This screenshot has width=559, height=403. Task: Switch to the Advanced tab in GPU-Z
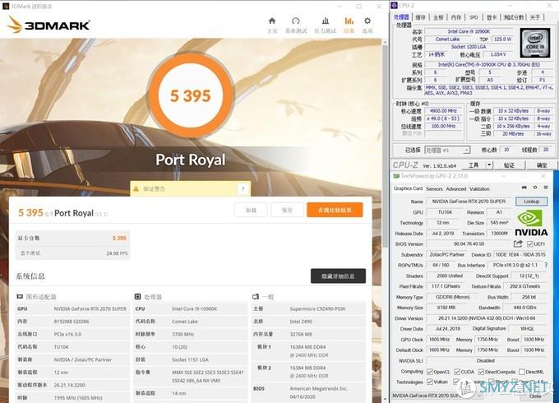click(456, 188)
